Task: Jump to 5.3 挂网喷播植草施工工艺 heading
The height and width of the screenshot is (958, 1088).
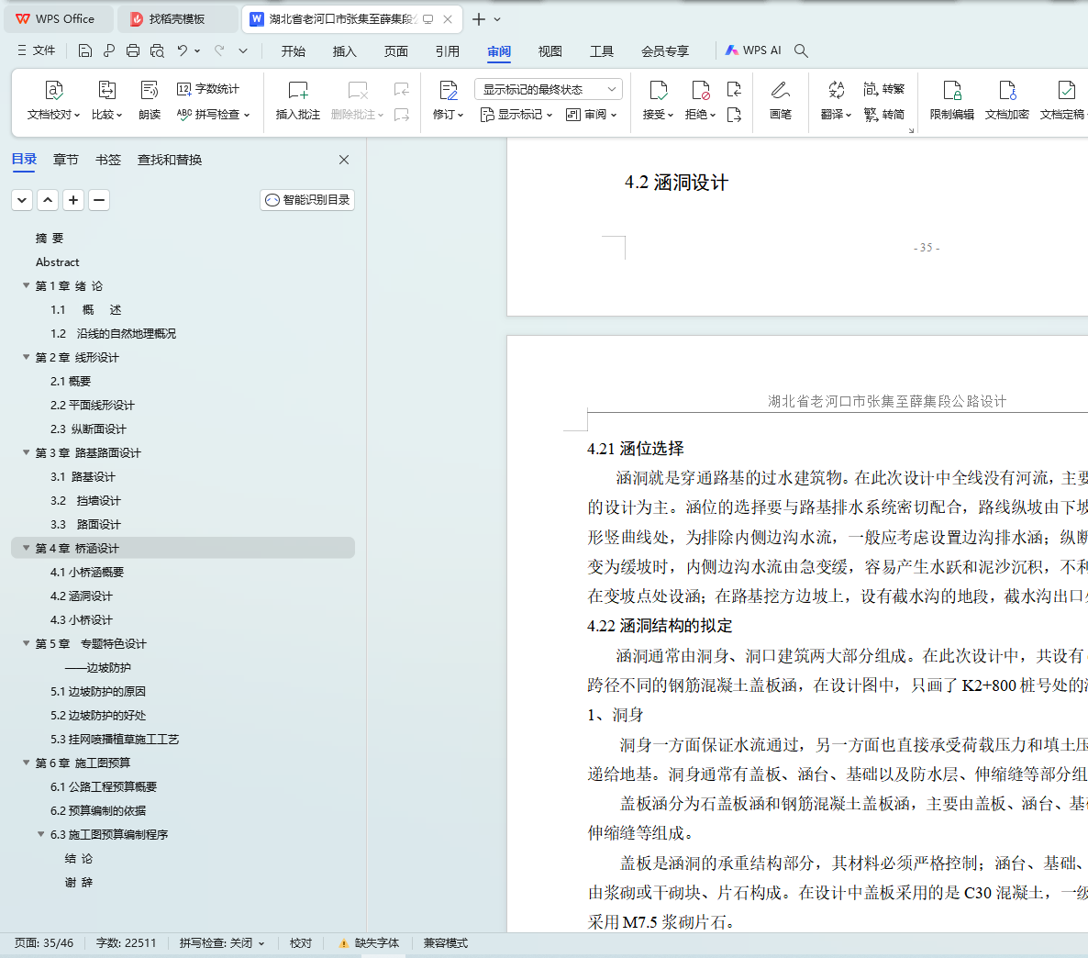Action: [115, 739]
